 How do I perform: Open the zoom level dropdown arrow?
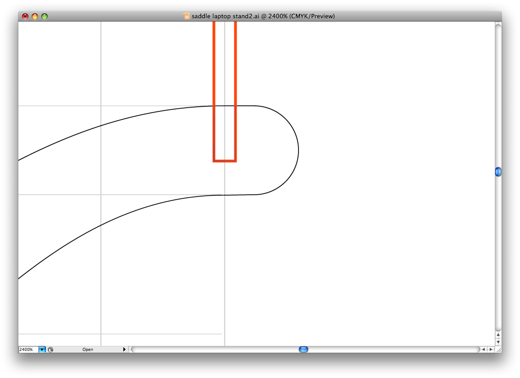(x=42, y=350)
